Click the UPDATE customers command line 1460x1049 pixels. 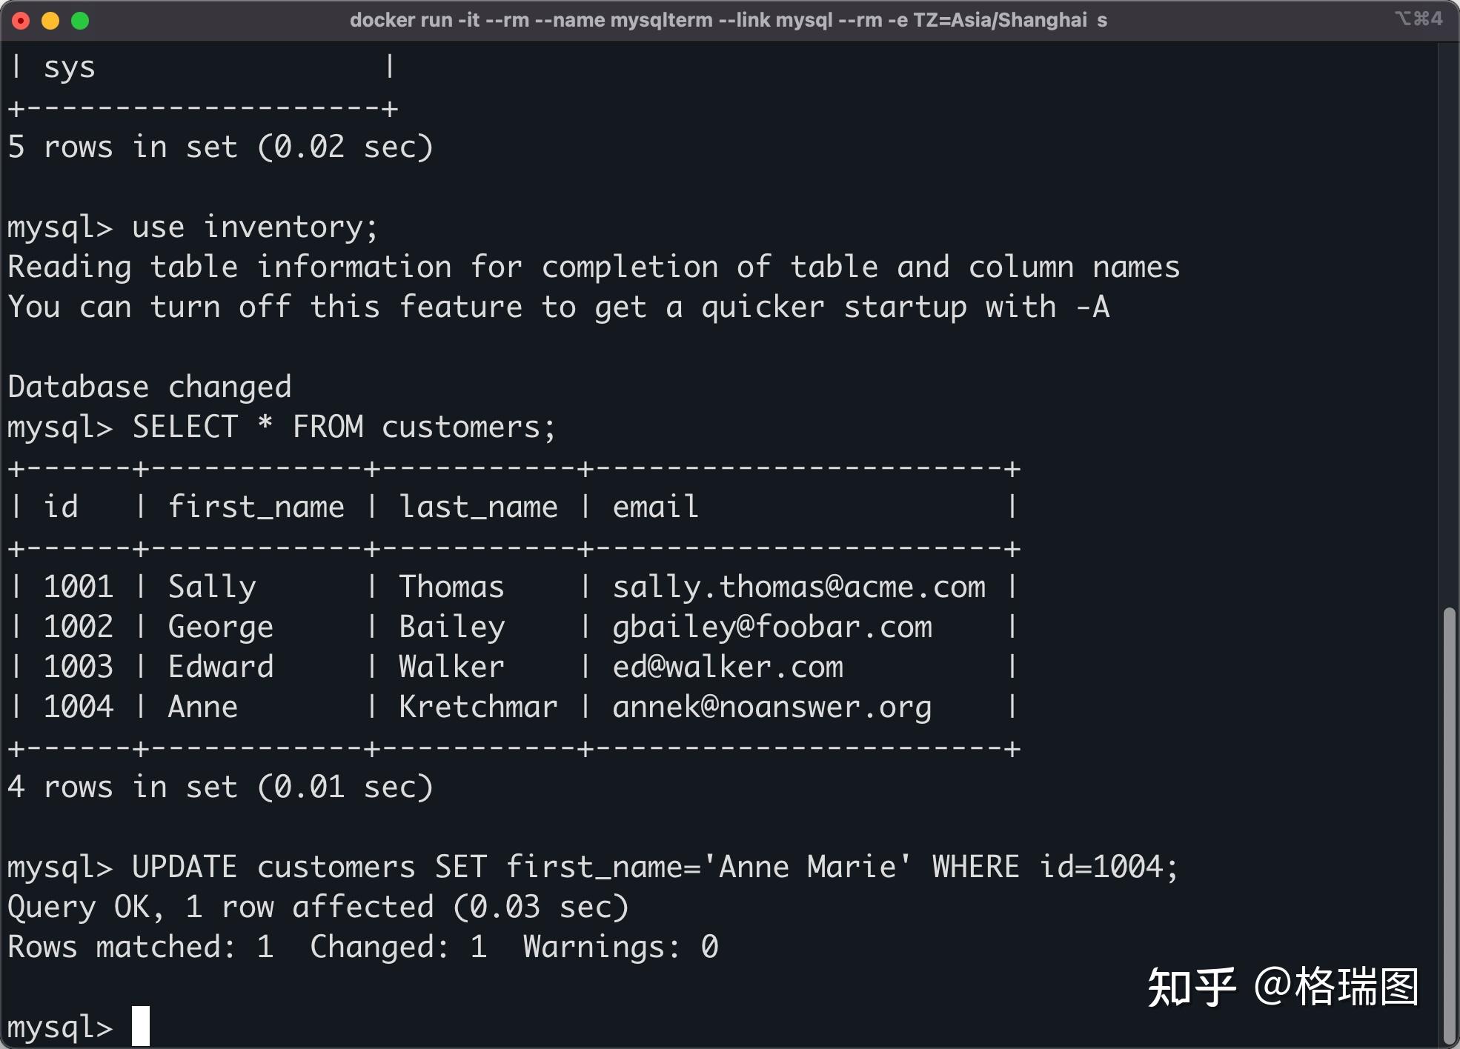click(x=593, y=867)
